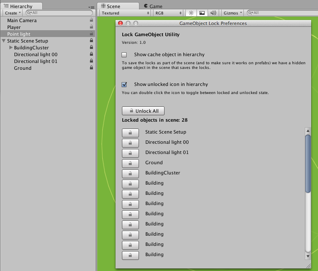This screenshot has height=271, width=318.
Task: Select Player in Hierarchy
Action: coord(48,27)
